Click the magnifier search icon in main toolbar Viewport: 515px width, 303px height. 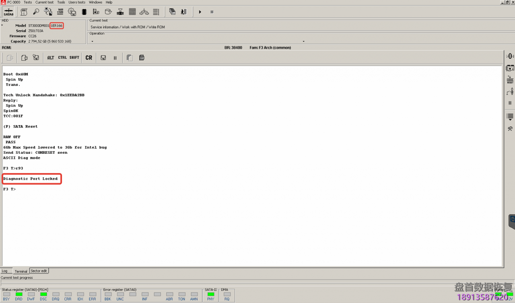pos(36,12)
